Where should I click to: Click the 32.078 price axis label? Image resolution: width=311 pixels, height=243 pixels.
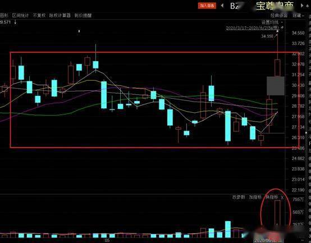click(298, 64)
